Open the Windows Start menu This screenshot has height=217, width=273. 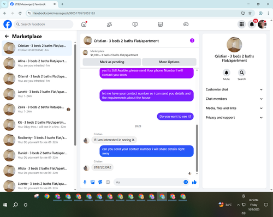coord(5,205)
